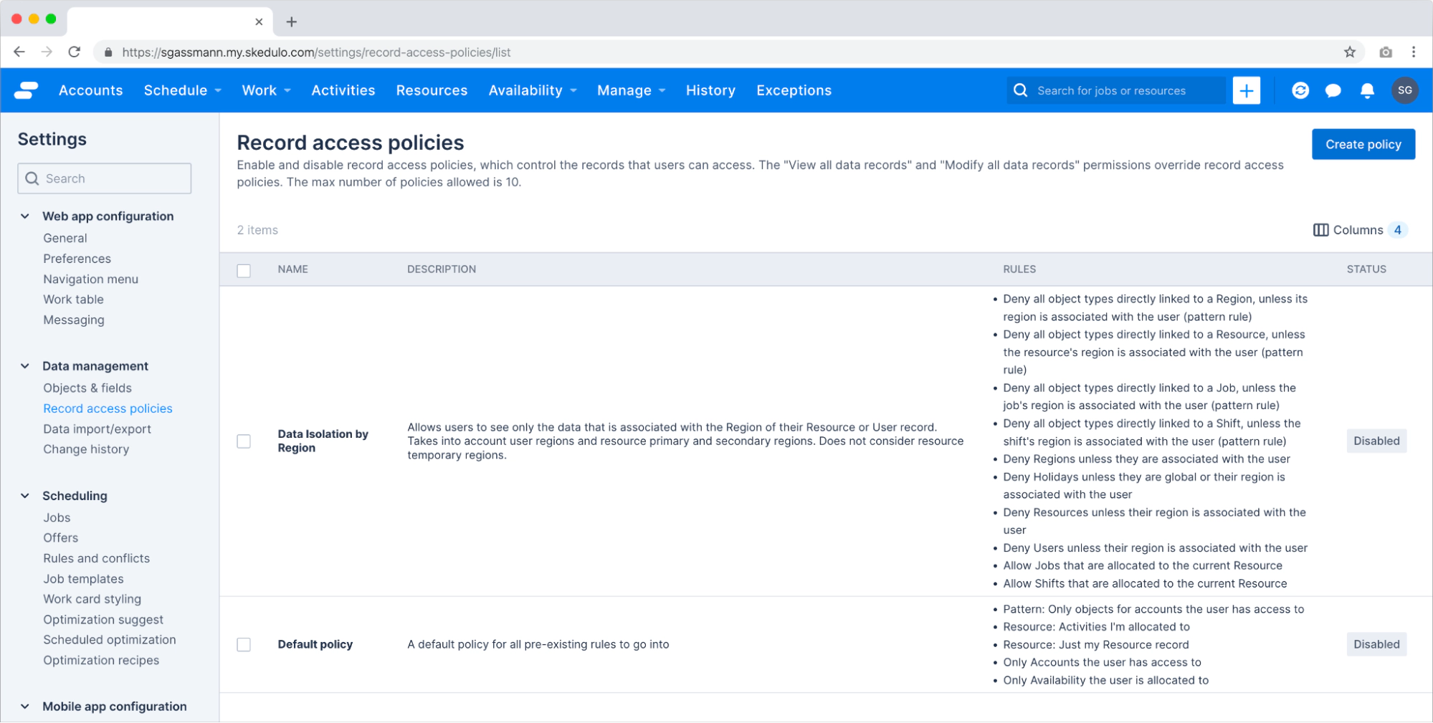Open the chat messages icon
1433x723 pixels.
coord(1333,91)
